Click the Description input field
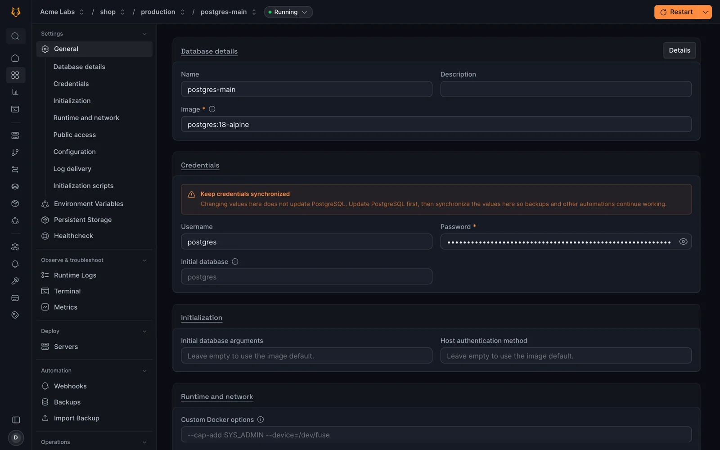Viewport: 720px width, 450px height. coord(566,89)
